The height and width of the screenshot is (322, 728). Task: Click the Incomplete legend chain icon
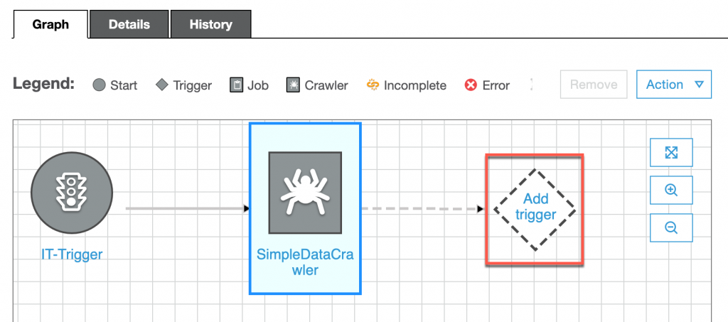coord(373,85)
